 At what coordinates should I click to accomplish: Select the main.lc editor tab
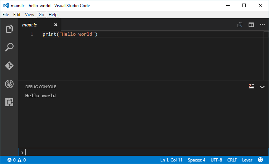(x=30, y=25)
